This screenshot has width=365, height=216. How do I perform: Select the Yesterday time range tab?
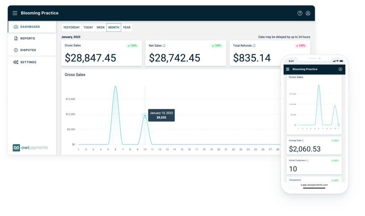click(71, 27)
